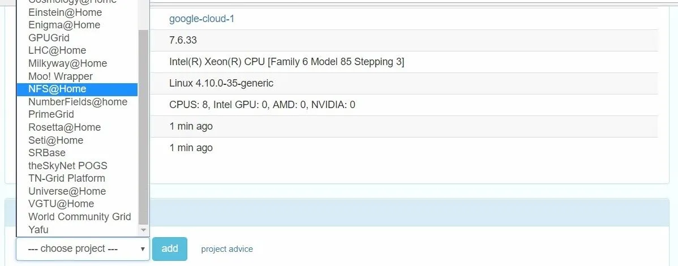Open the project advice link
This screenshot has width=678, height=266.
tap(227, 249)
